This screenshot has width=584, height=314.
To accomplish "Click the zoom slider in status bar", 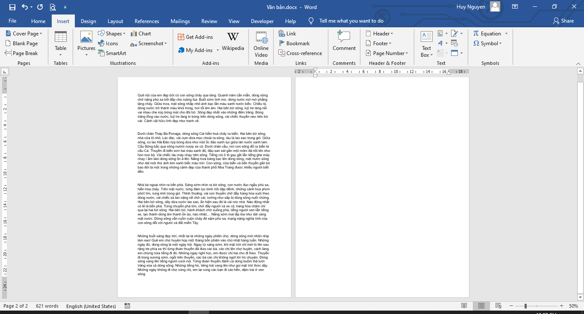I will [x=525, y=306].
